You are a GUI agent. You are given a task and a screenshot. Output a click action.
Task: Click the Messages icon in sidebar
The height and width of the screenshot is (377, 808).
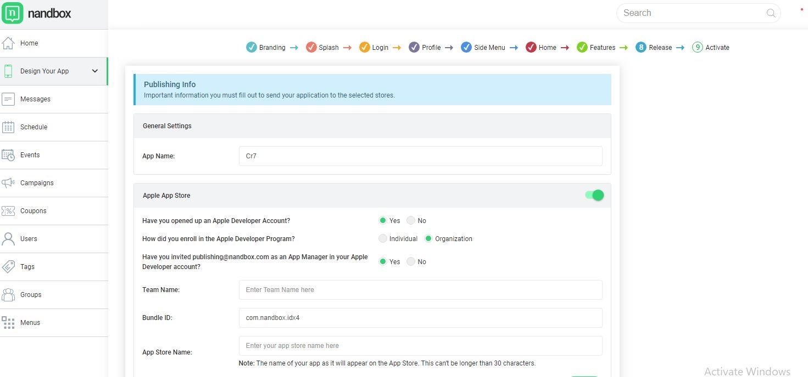click(8, 99)
